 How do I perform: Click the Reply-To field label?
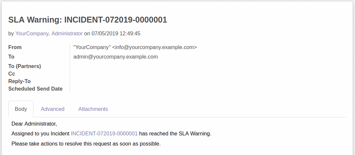pos(20,81)
